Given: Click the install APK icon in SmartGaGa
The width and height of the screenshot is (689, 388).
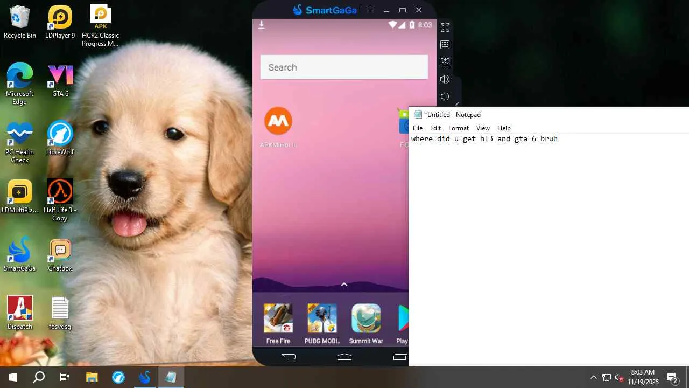Looking at the screenshot, I should [445, 62].
